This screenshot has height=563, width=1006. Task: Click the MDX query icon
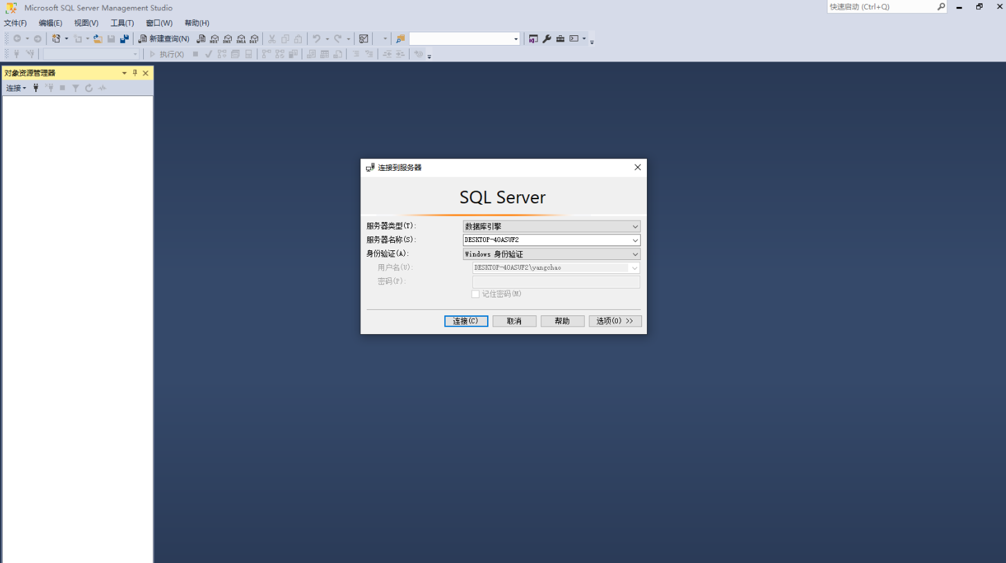click(x=214, y=39)
